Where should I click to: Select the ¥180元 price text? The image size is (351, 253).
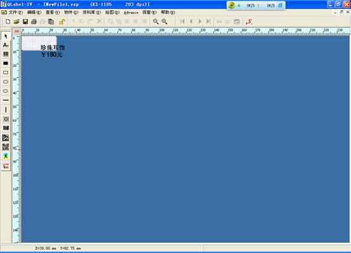click(51, 55)
